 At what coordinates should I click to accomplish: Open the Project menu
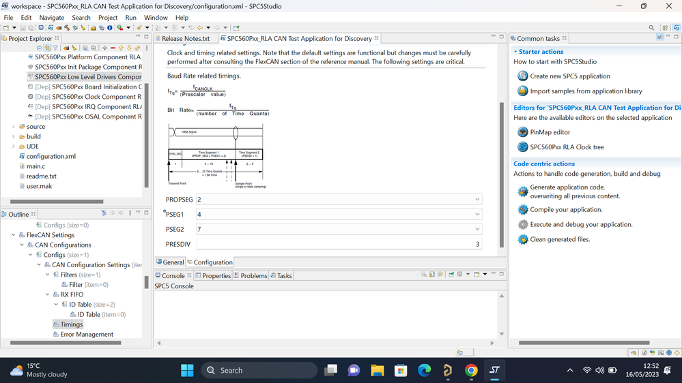(108, 17)
